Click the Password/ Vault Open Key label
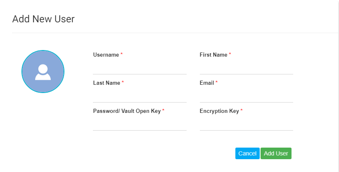Screen dimensions: 339x172 [x=127, y=111]
